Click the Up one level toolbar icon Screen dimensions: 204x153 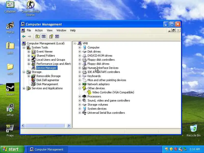pyautogui.click(x=37, y=36)
